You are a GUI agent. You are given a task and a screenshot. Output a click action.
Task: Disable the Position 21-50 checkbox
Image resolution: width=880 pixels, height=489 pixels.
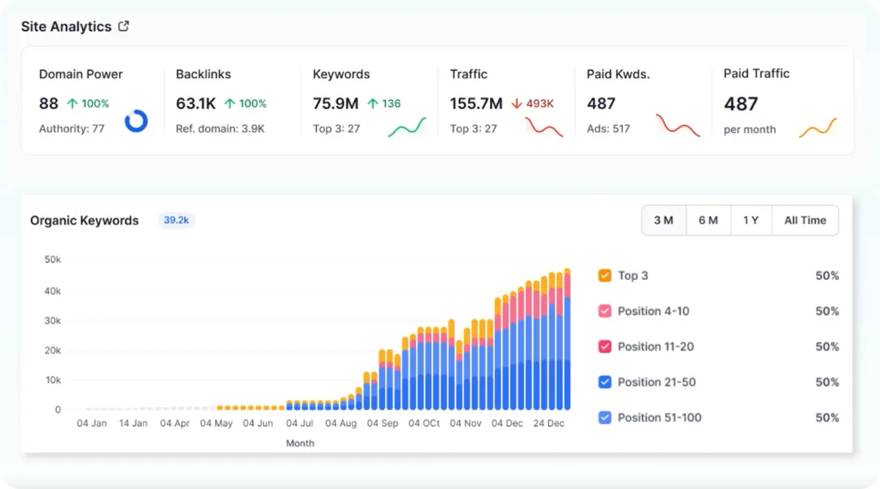604,382
